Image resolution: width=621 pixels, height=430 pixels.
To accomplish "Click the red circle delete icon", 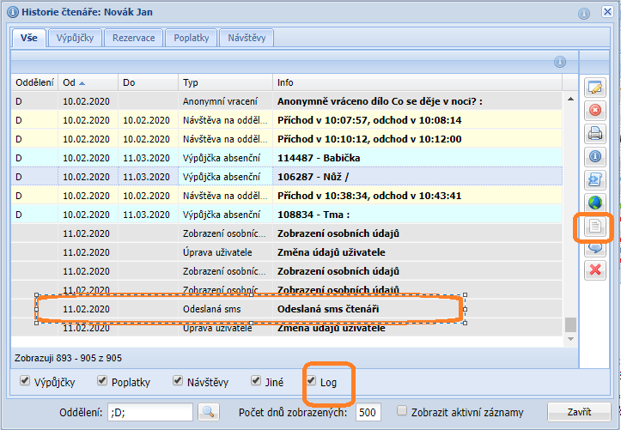I will pos(594,111).
